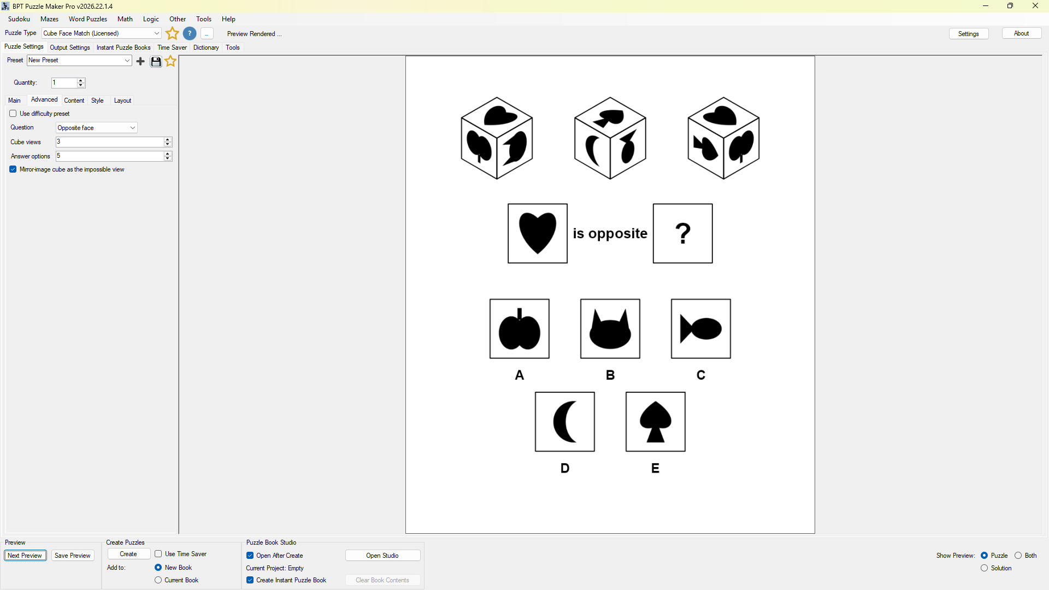Select answer option B cat tile
The height and width of the screenshot is (590, 1049).
610,329
